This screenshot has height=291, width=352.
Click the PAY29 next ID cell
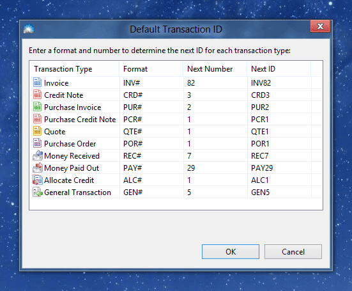pyautogui.click(x=279, y=168)
